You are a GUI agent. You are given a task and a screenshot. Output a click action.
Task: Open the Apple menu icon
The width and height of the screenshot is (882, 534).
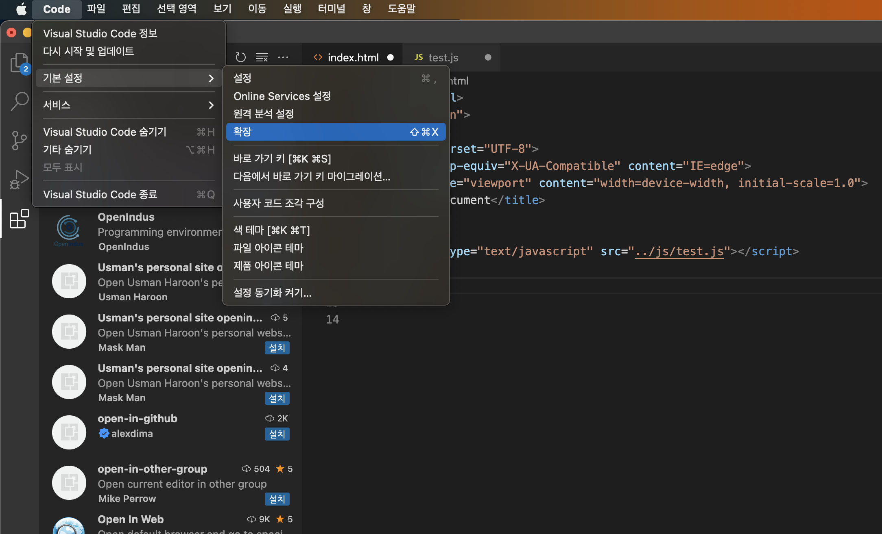(x=21, y=9)
